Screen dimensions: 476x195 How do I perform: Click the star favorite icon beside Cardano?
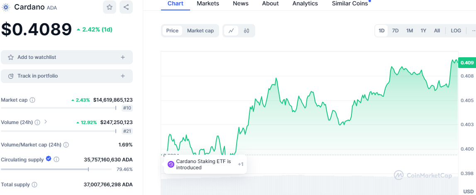[109, 7]
